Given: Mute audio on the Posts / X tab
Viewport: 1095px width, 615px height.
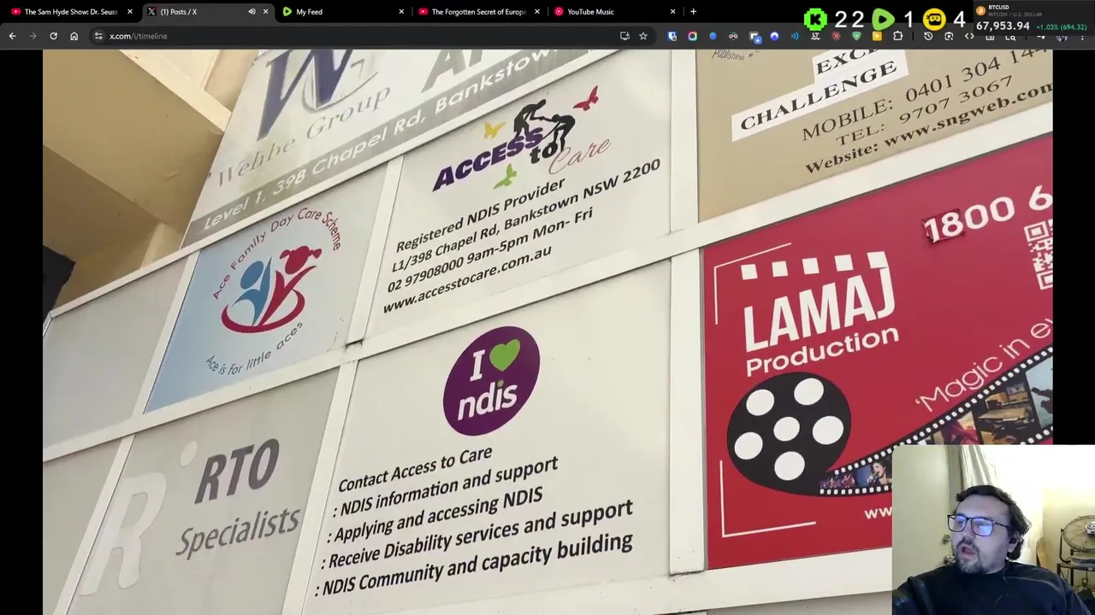Looking at the screenshot, I should pyautogui.click(x=252, y=12).
